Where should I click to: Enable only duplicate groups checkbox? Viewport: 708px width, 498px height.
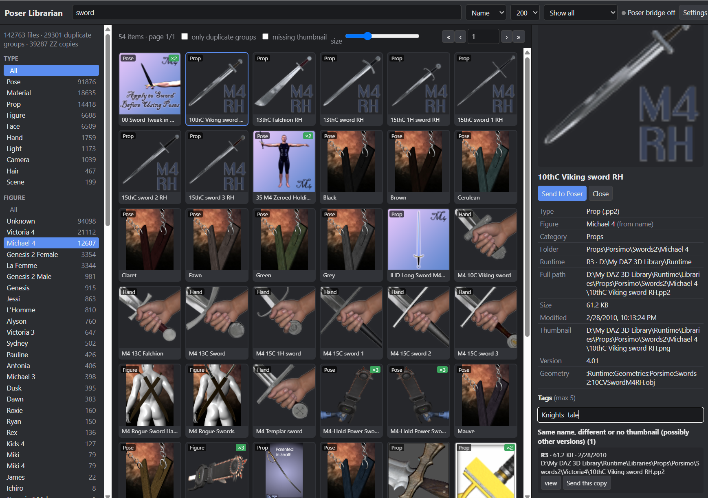click(185, 37)
